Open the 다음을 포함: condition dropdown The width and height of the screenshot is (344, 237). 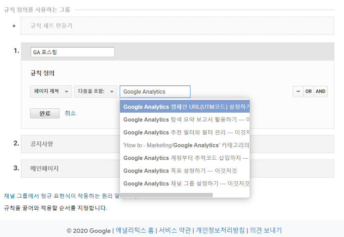point(95,92)
